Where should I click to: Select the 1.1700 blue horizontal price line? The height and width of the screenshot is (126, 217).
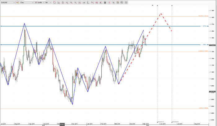click(x=93, y=26)
